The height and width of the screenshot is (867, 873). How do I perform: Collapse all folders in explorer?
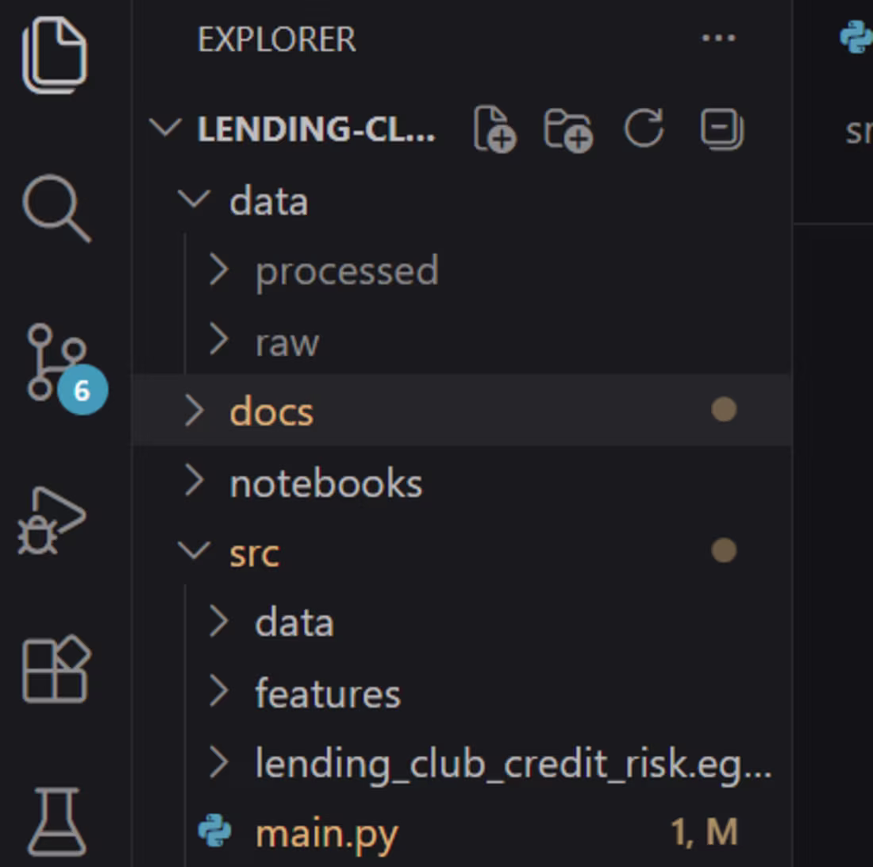721,128
